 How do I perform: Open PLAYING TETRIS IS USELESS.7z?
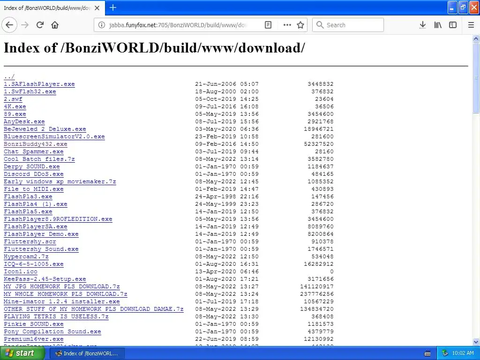tap(56, 316)
